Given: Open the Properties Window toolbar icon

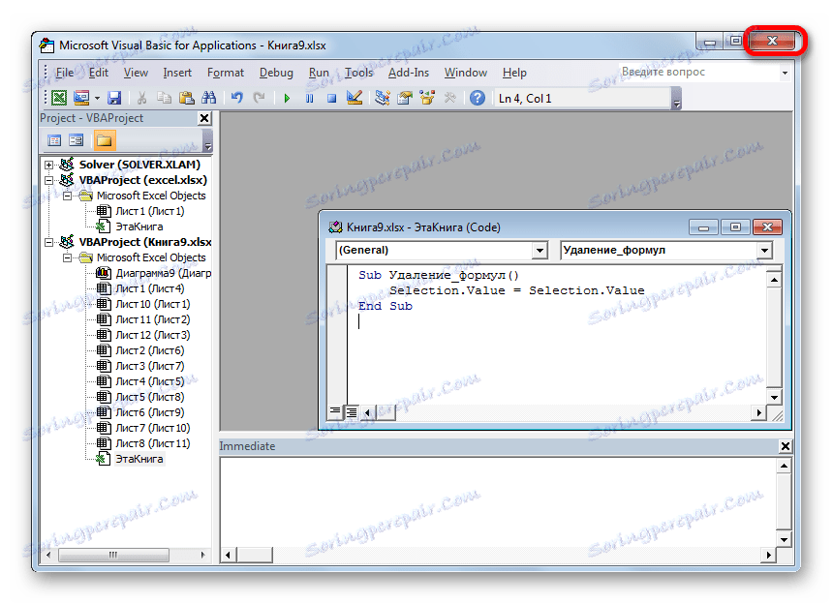Looking at the screenshot, I should 404,98.
